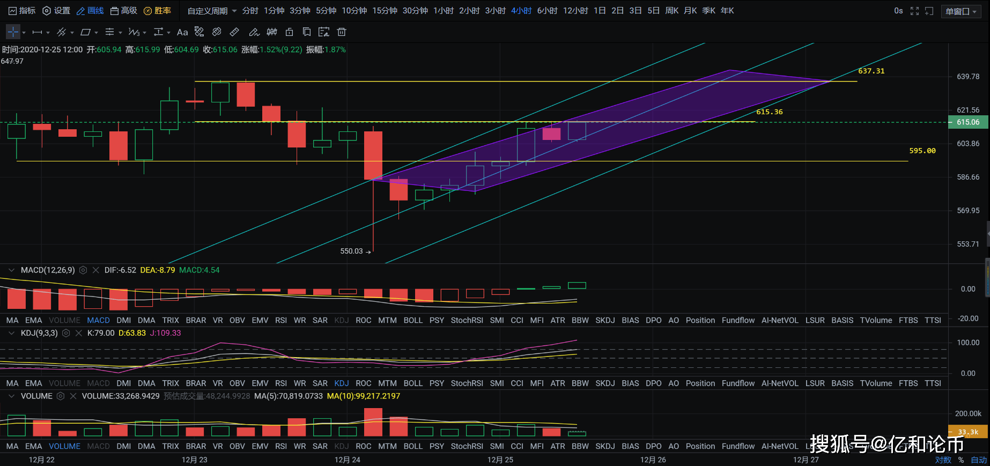Click the trash icon to delete drawings
Screen dimensions: 990x466
[342, 32]
